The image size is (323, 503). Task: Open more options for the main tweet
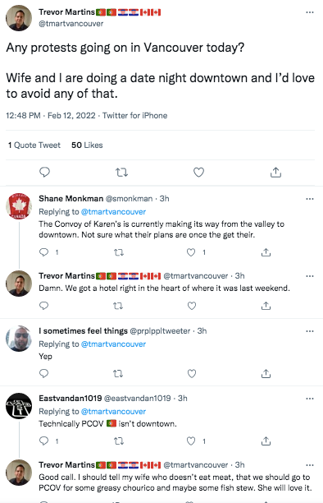coord(310,12)
